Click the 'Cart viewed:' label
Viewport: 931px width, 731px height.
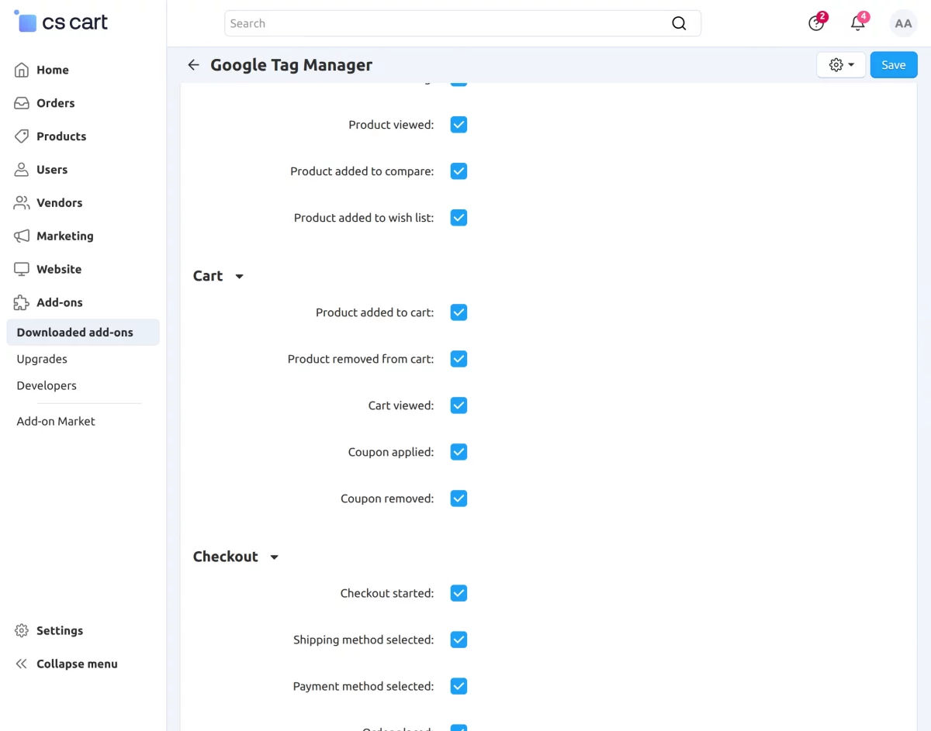pos(401,405)
